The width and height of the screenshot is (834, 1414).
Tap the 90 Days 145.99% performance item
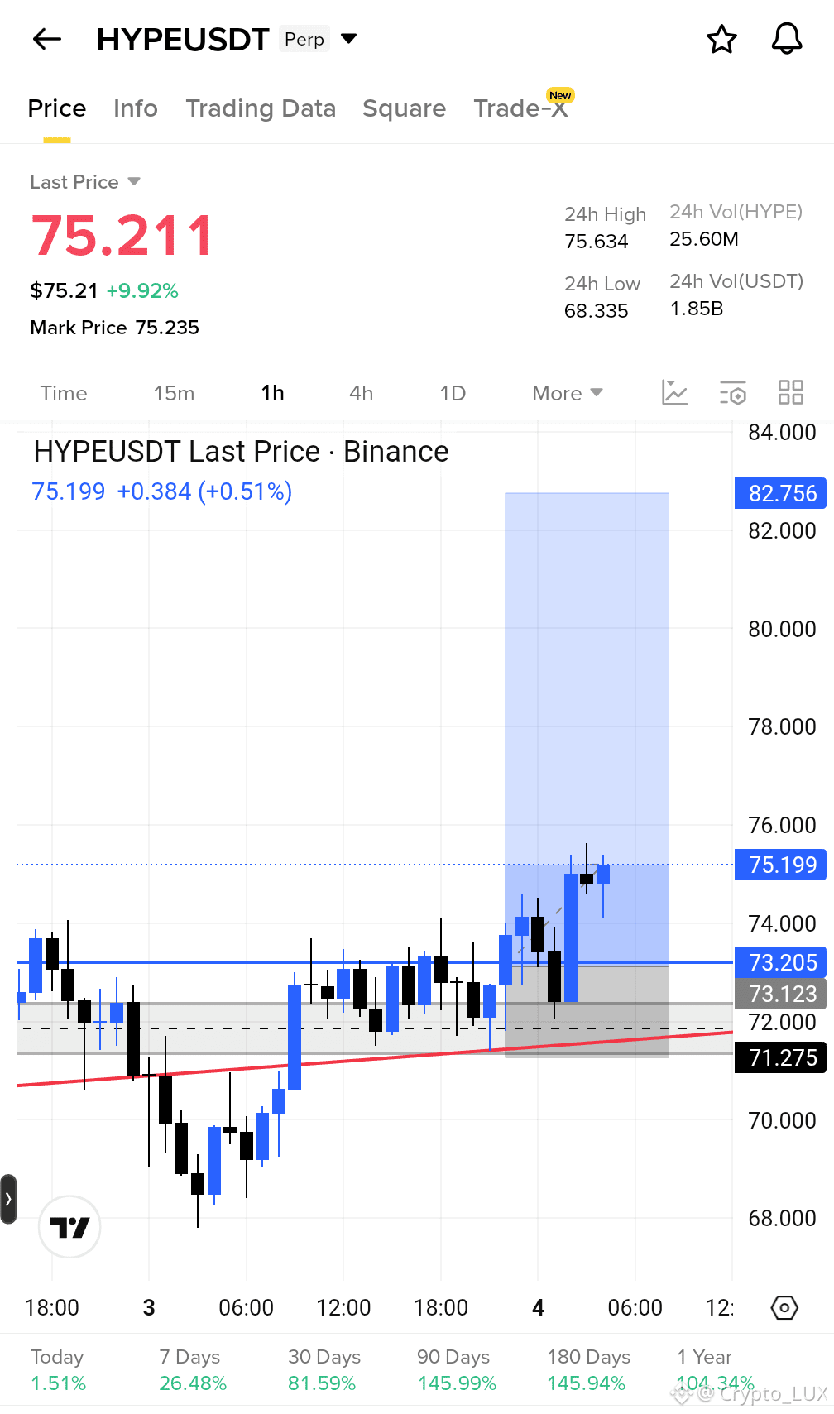point(456,1369)
